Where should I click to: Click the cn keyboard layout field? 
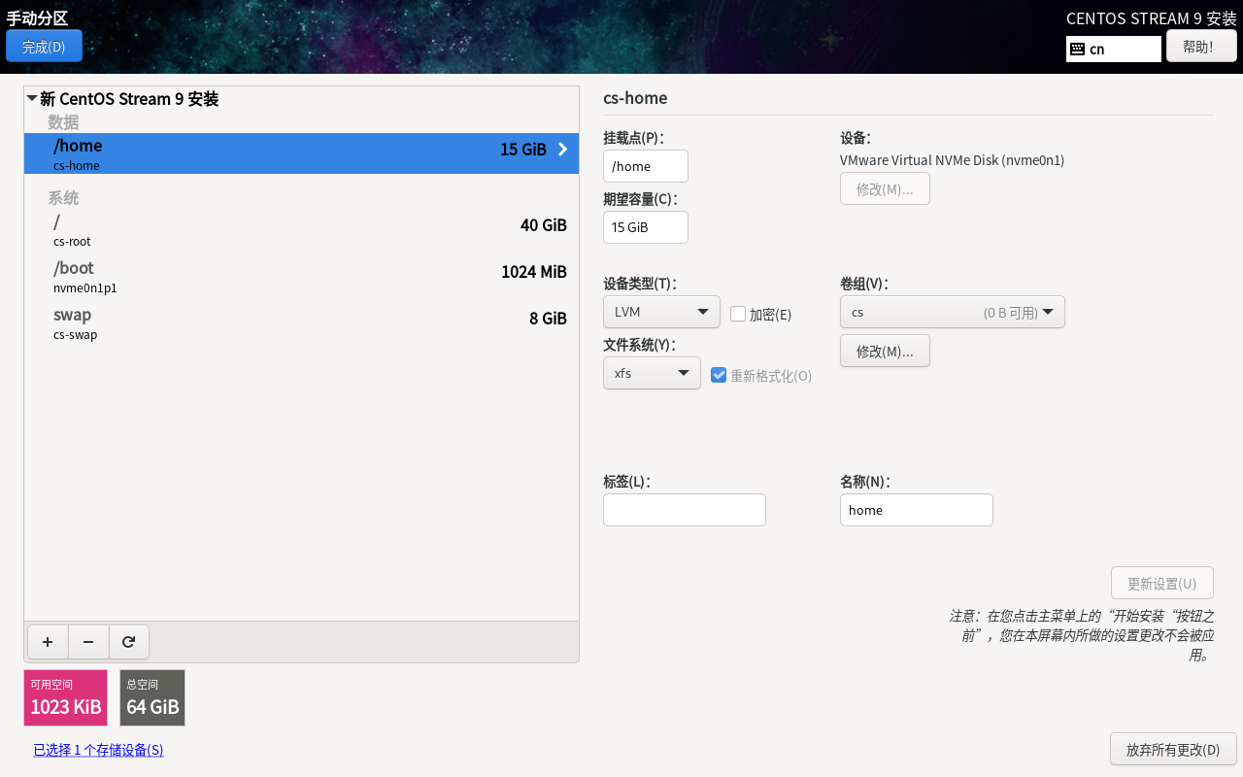1114,49
